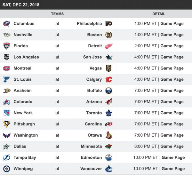This screenshot has height=175, width=192.
Task: Open Game Page for Los Angeles at San Jose
Action: [x=172, y=57]
